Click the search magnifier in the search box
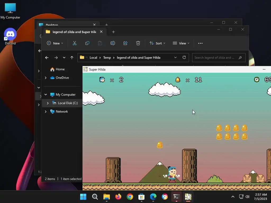Viewport: 271px width, 203px height. pyautogui.click(x=240, y=58)
